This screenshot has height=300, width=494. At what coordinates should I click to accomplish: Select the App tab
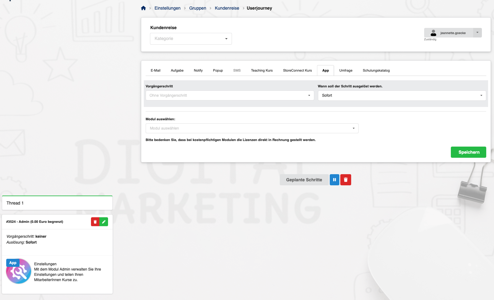[325, 70]
